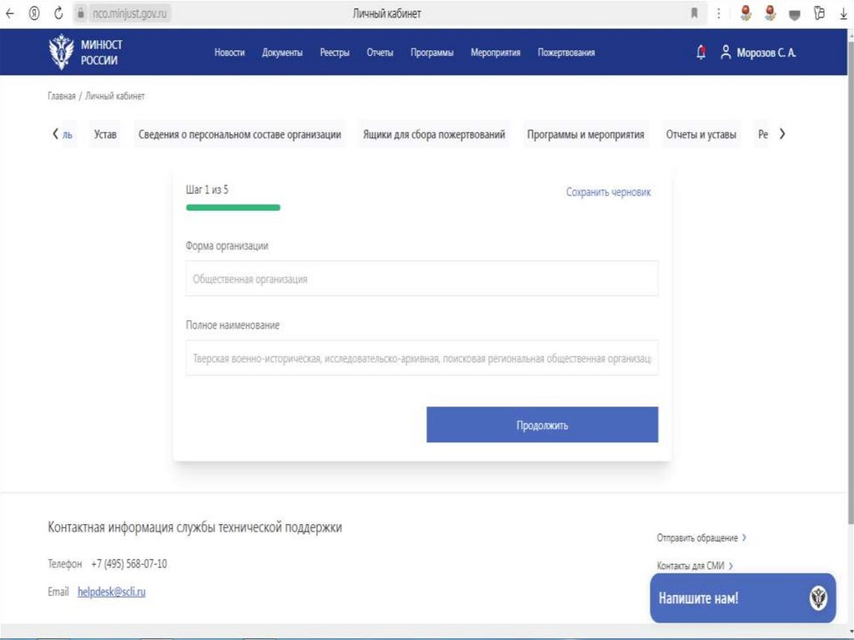Open the Пожертвования menu item
Viewport: 854px width, 640px height.
point(566,53)
